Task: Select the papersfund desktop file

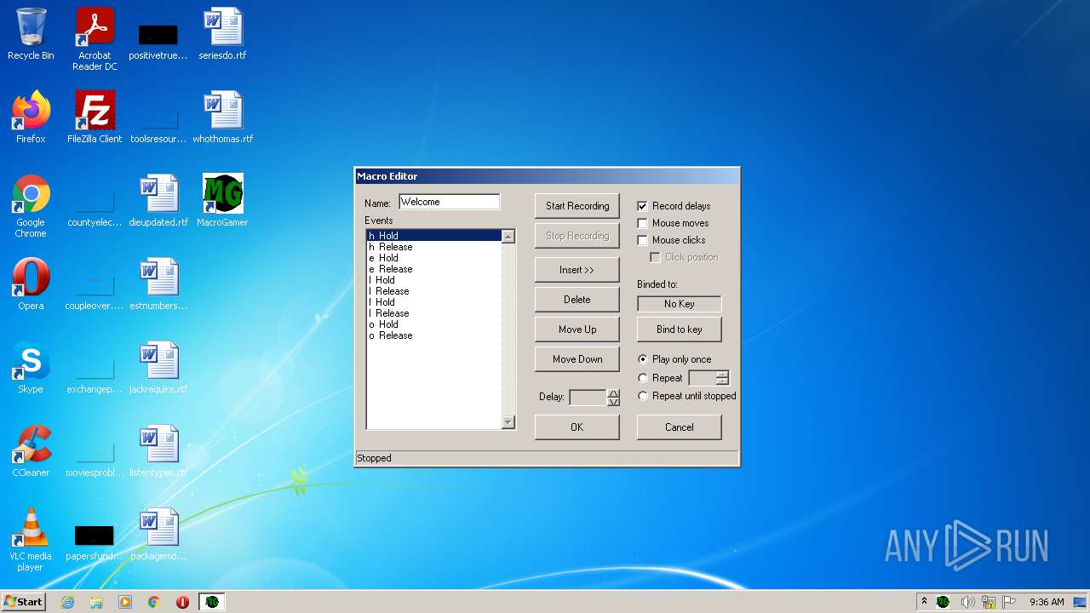Action: coord(95,543)
